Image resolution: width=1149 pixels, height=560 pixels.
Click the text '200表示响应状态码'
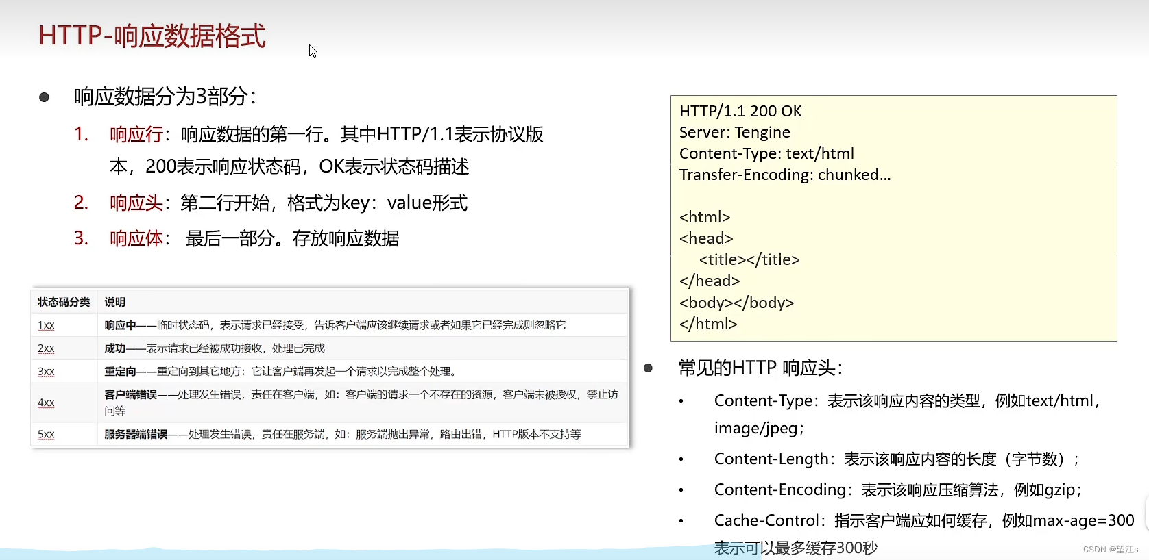[x=223, y=166]
